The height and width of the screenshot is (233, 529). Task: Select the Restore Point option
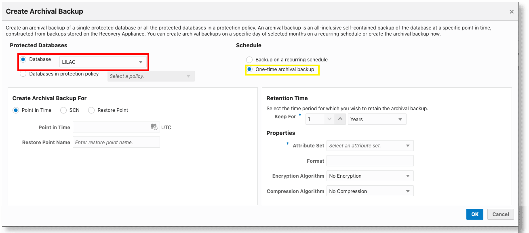(x=91, y=110)
